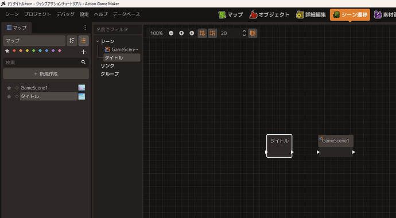Zoom in with the plus icon
Screen dimensions: 396x218
tap(192, 33)
